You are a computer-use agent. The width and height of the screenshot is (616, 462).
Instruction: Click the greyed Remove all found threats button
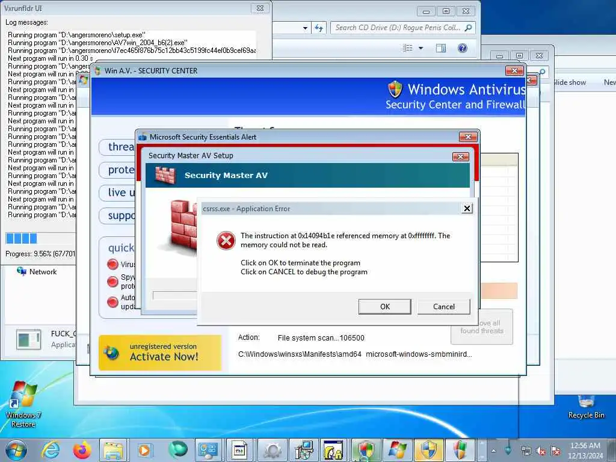(x=482, y=327)
